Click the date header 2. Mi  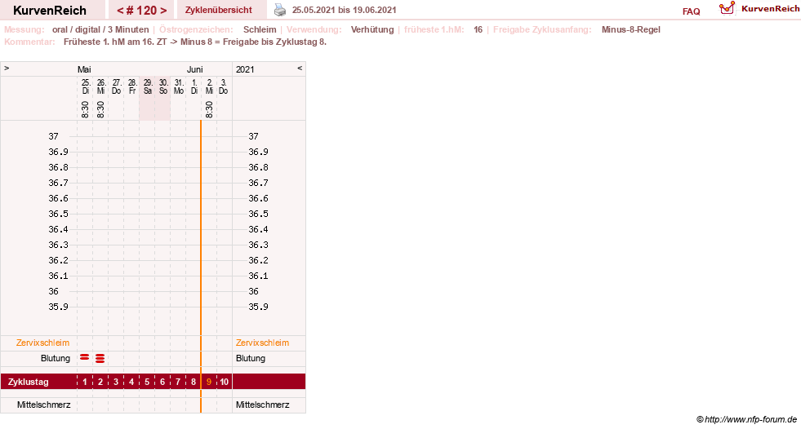click(x=210, y=86)
